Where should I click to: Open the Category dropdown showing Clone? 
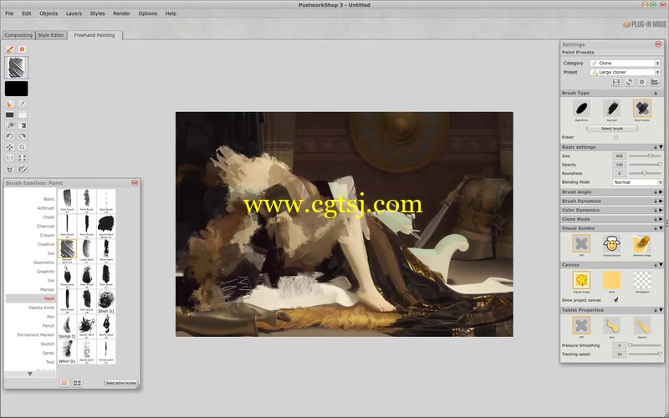pyautogui.click(x=625, y=64)
